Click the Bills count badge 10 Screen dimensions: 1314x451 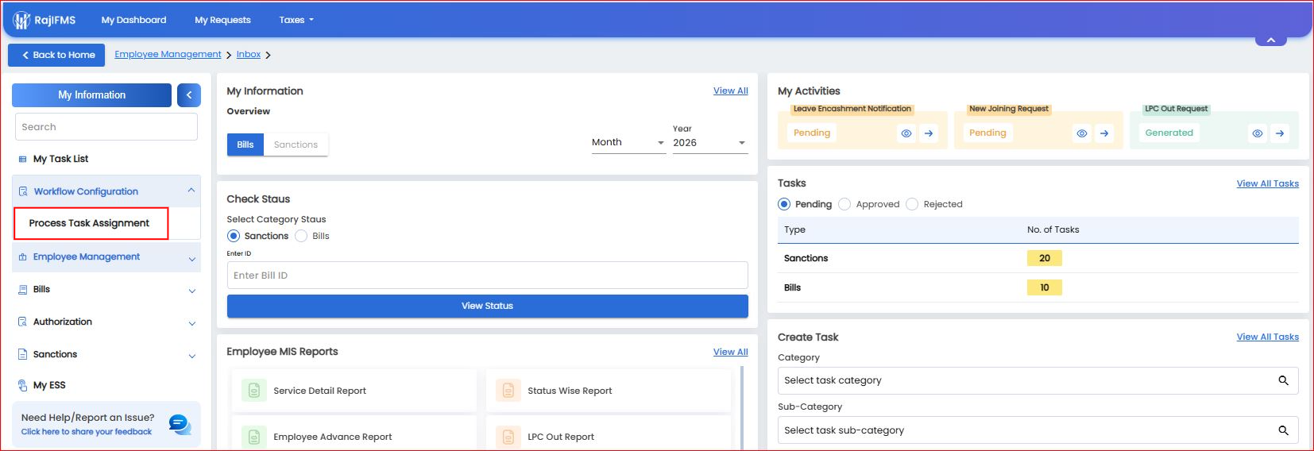(1045, 287)
